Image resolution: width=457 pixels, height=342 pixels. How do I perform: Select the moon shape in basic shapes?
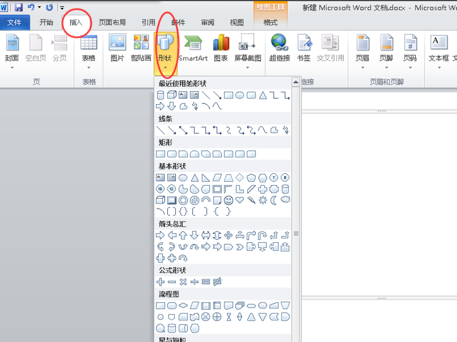coord(274,200)
